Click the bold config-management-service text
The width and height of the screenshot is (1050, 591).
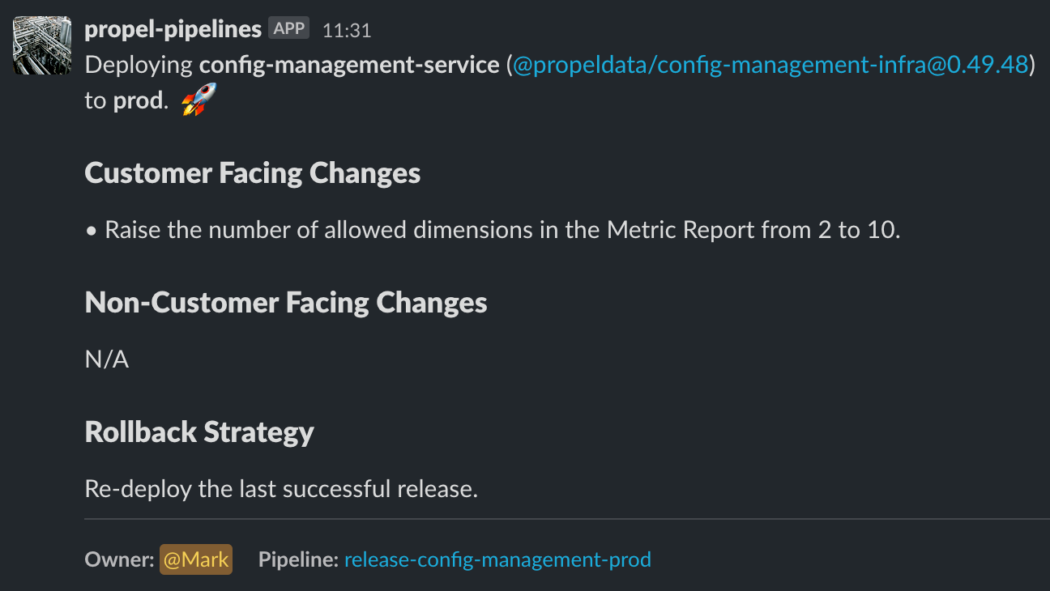click(x=349, y=65)
